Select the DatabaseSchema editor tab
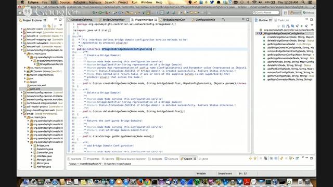This screenshot has height=187, width=333. pyautogui.click(x=80, y=20)
